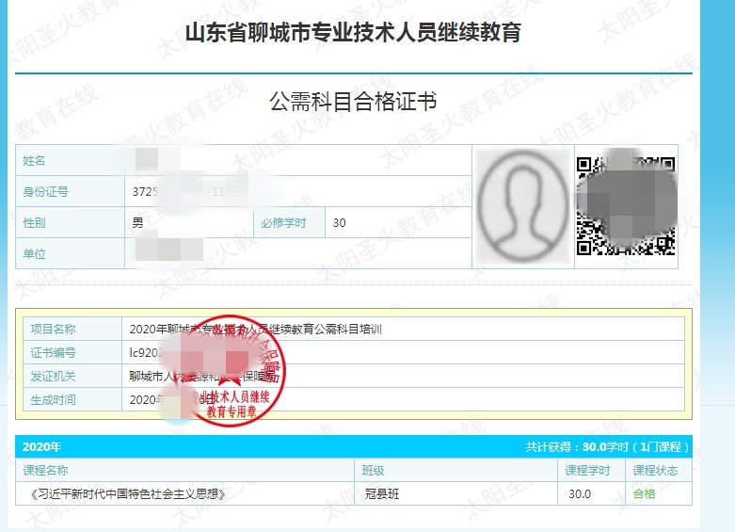This screenshot has height=532, width=735.
Task: Click the profile photo placeholder avatar
Action: [x=522, y=206]
